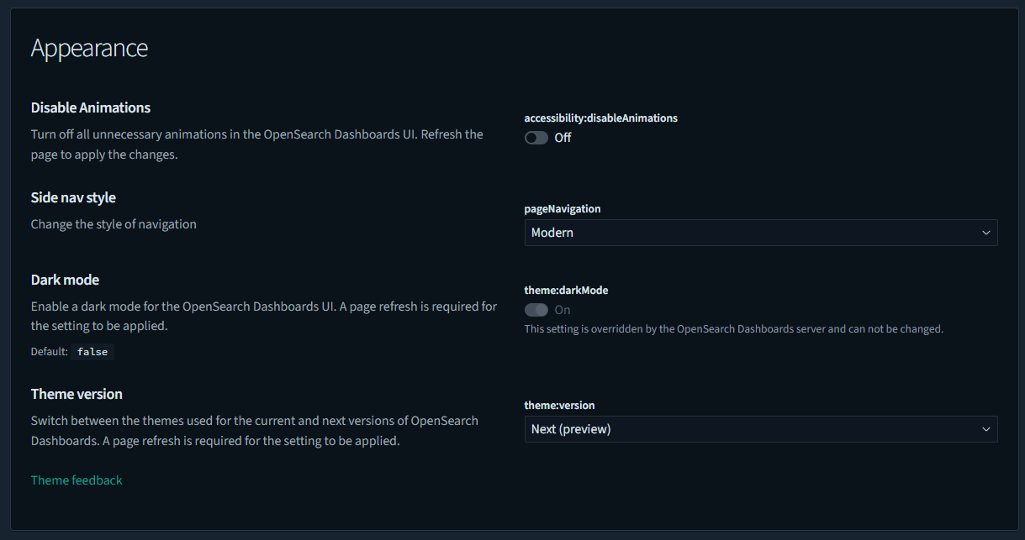Screen dimensions: 1025x540
Task: Click the Dark mode heading
Action: click(65, 280)
